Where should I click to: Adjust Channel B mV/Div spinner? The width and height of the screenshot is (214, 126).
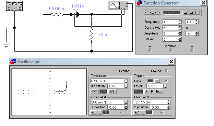tap(168, 102)
